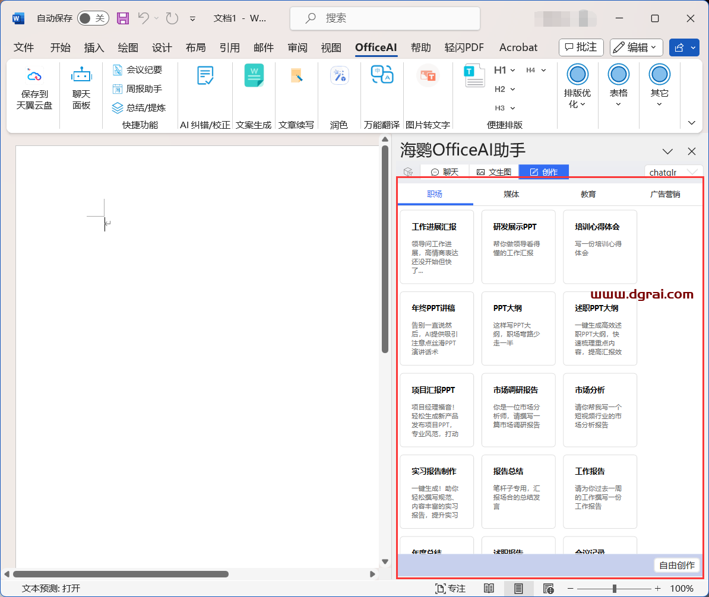This screenshot has height=597, width=709.
Task: Close the 海鹦OfficeAI助手 pane
Action: point(691,151)
